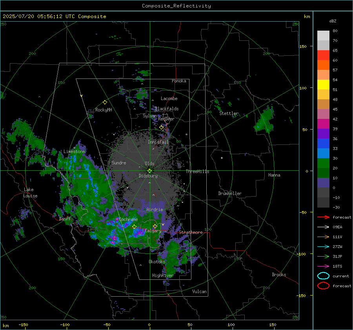Click the Sundre town label
The width and height of the screenshot is (353, 330).
coord(119,162)
